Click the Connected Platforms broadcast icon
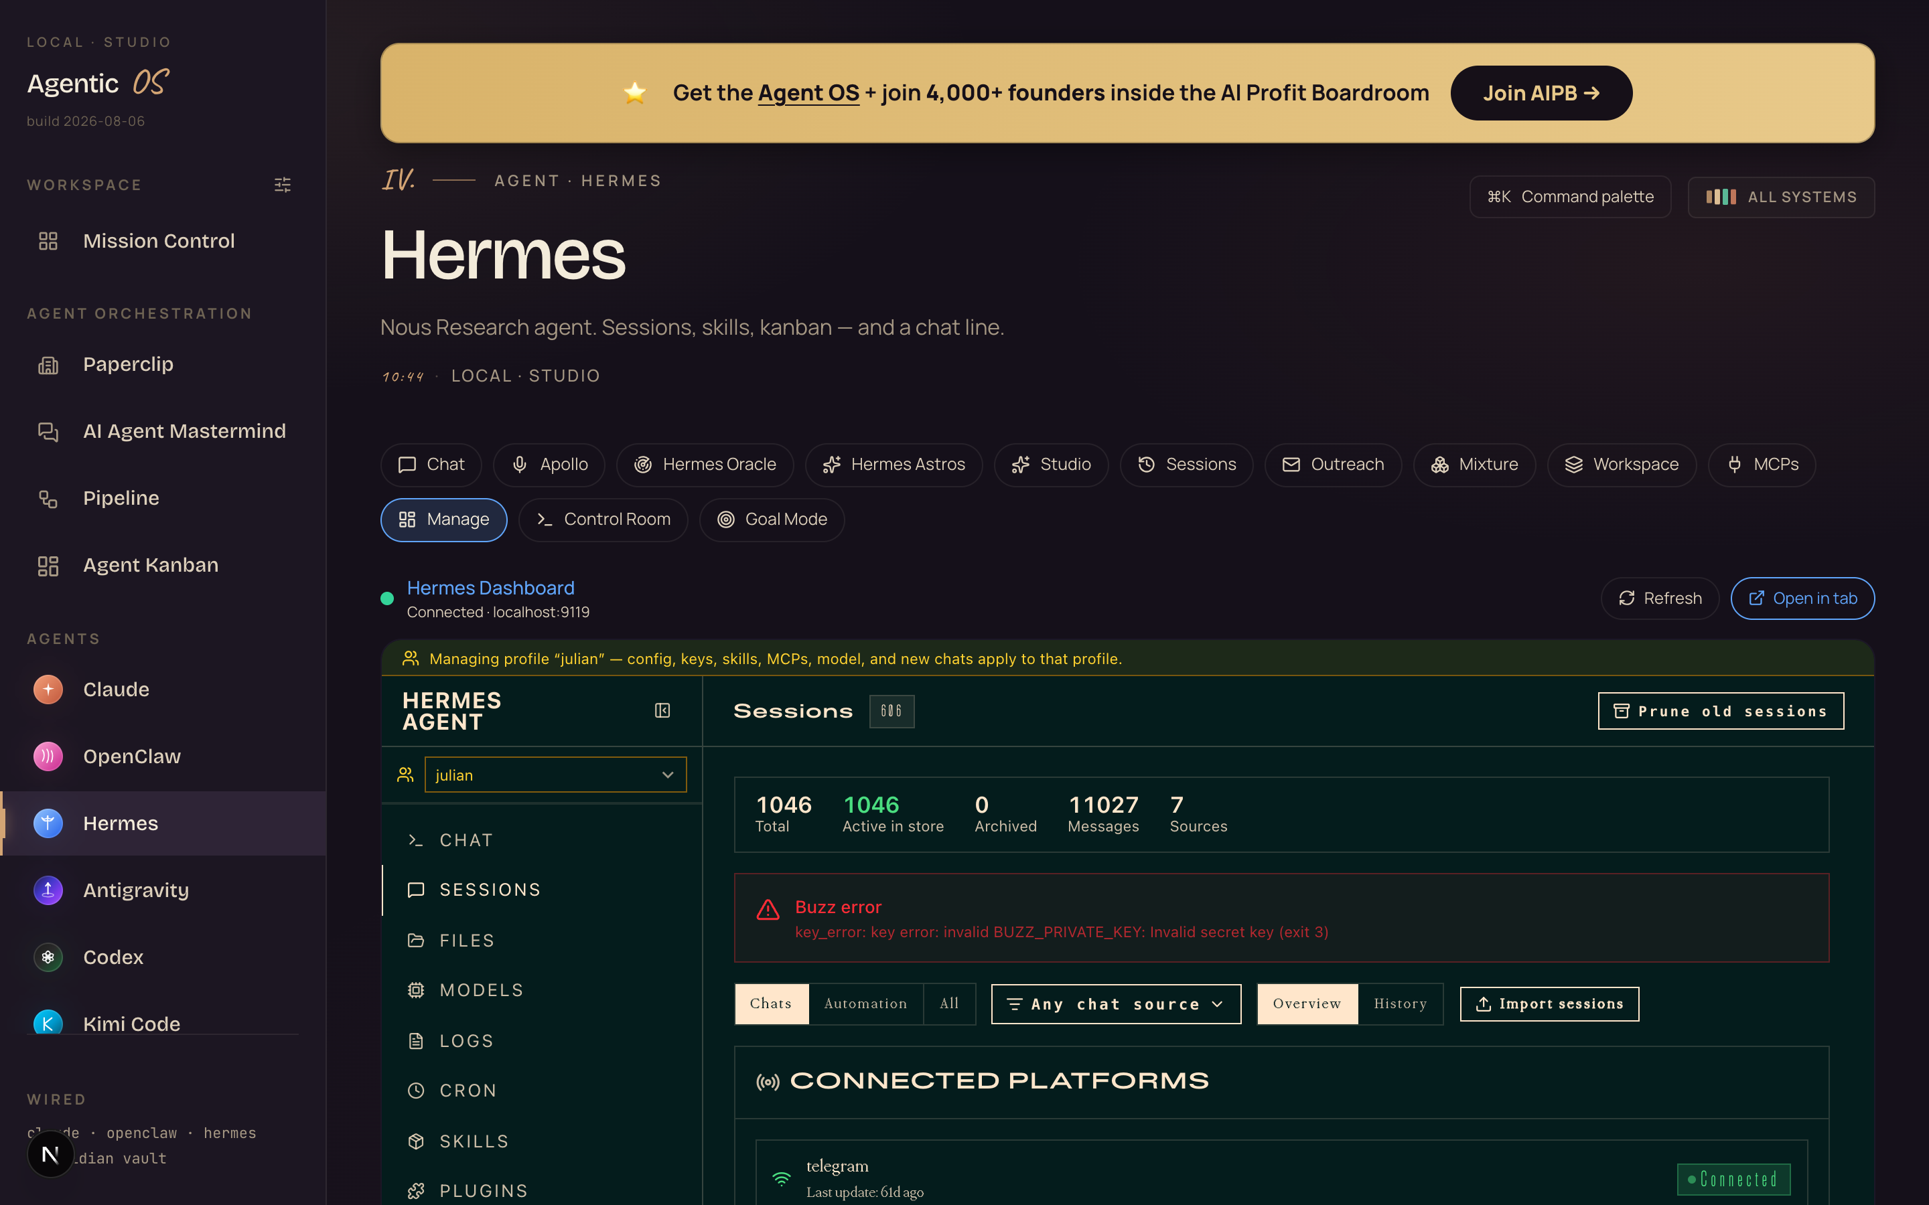Image resolution: width=1929 pixels, height=1205 pixels. point(768,1081)
